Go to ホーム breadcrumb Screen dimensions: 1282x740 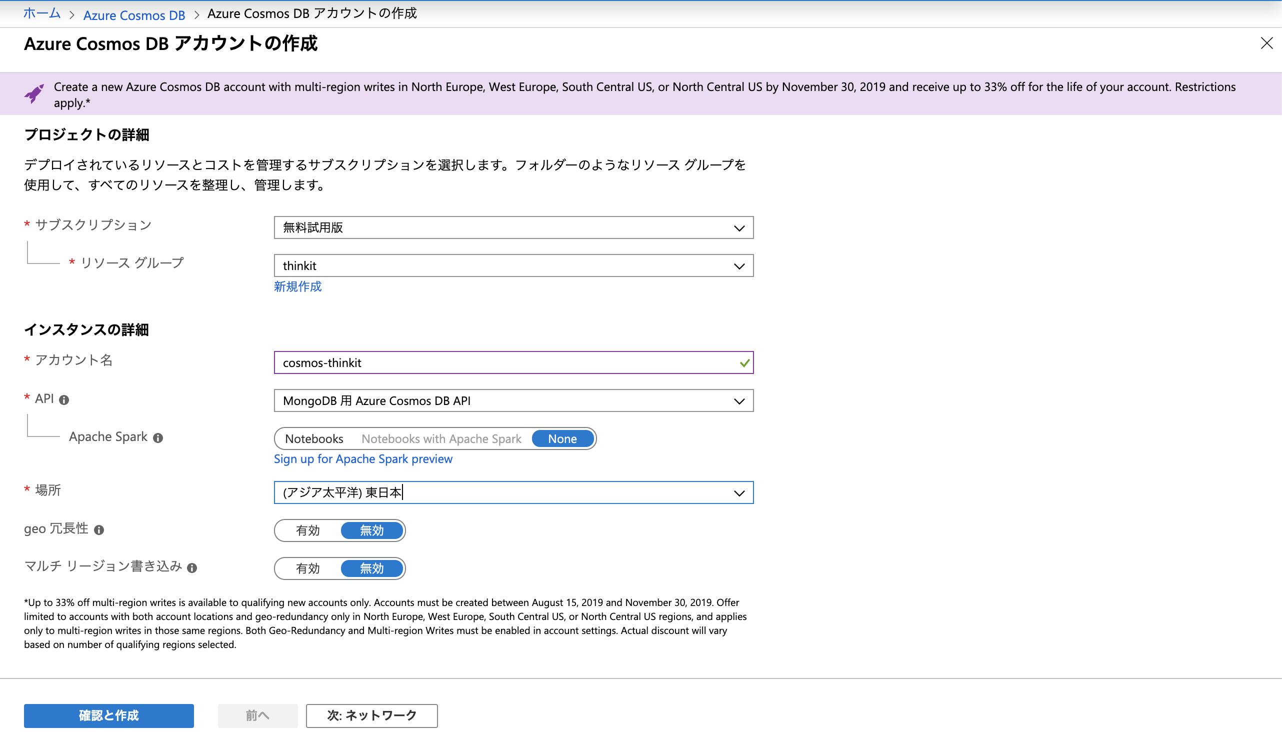[x=41, y=13]
